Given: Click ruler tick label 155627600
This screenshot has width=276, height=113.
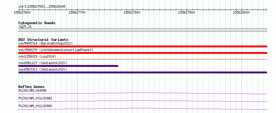Looking at the screenshot, I should [22, 12].
